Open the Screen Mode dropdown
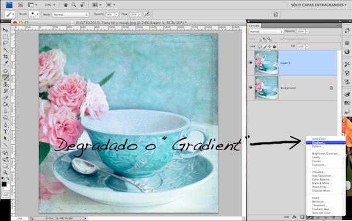Image resolution: width=352 pixels, height=221 pixels. (x=110, y=5)
